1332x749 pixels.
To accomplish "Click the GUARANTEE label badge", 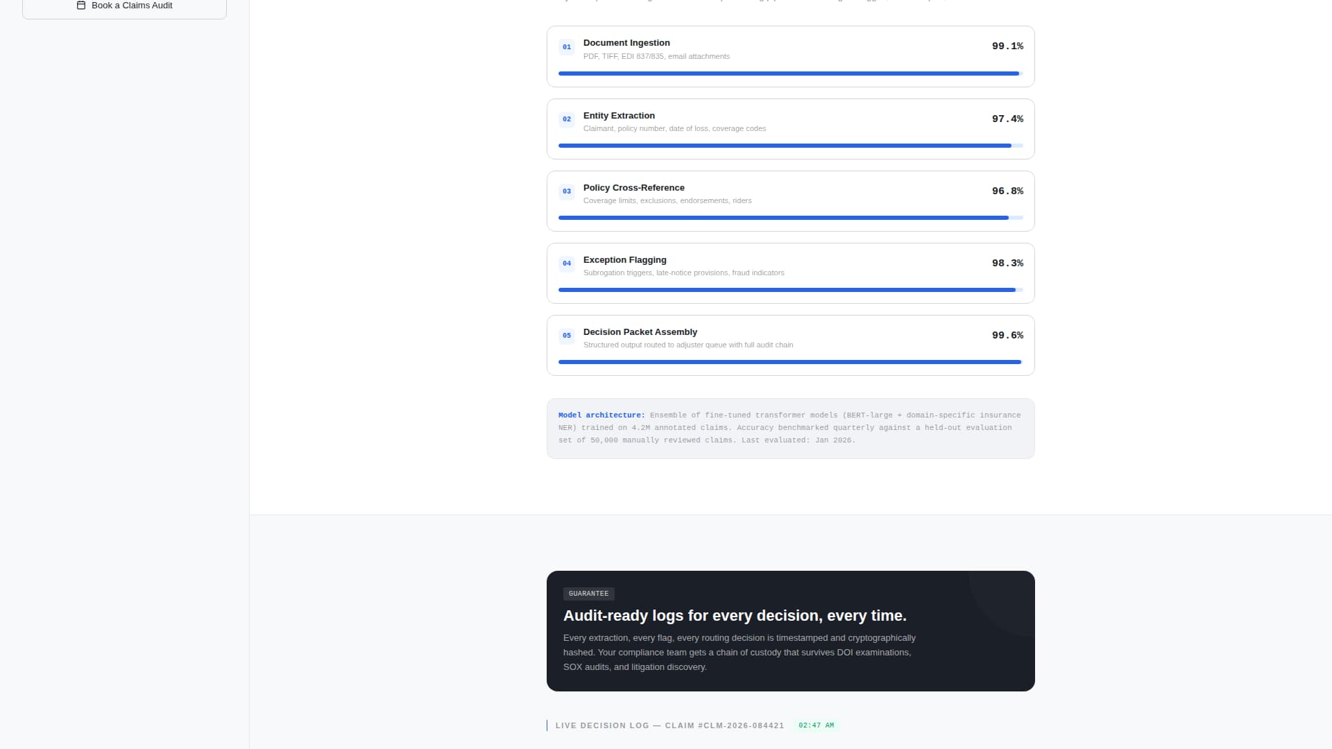I will [588, 594].
